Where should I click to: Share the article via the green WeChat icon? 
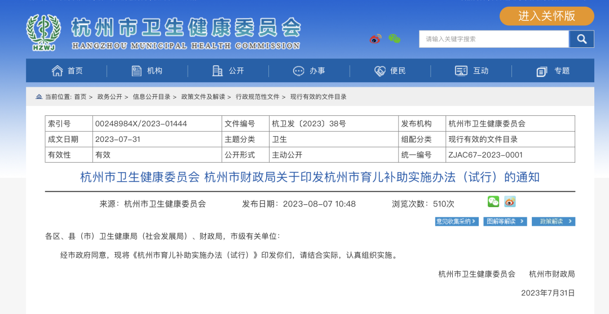[493, 201]
